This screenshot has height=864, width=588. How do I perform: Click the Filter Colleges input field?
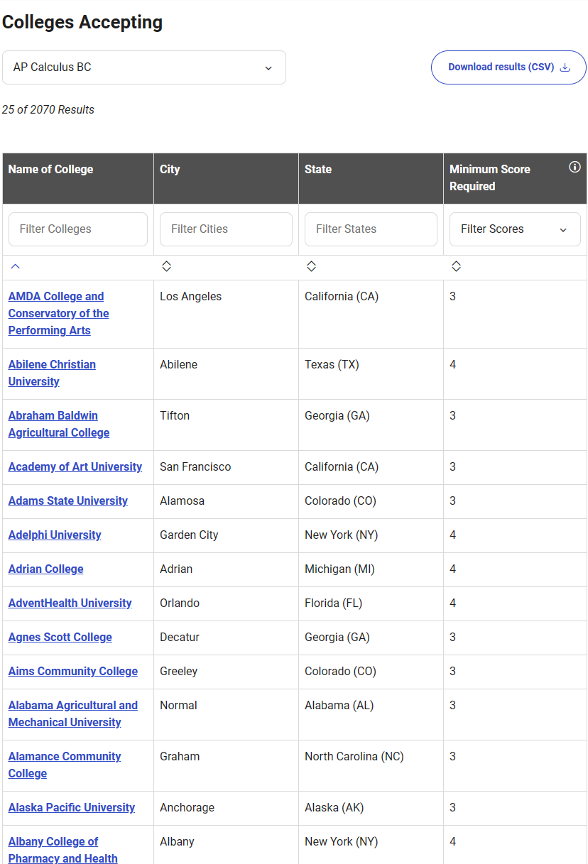[x=78, y=229]
